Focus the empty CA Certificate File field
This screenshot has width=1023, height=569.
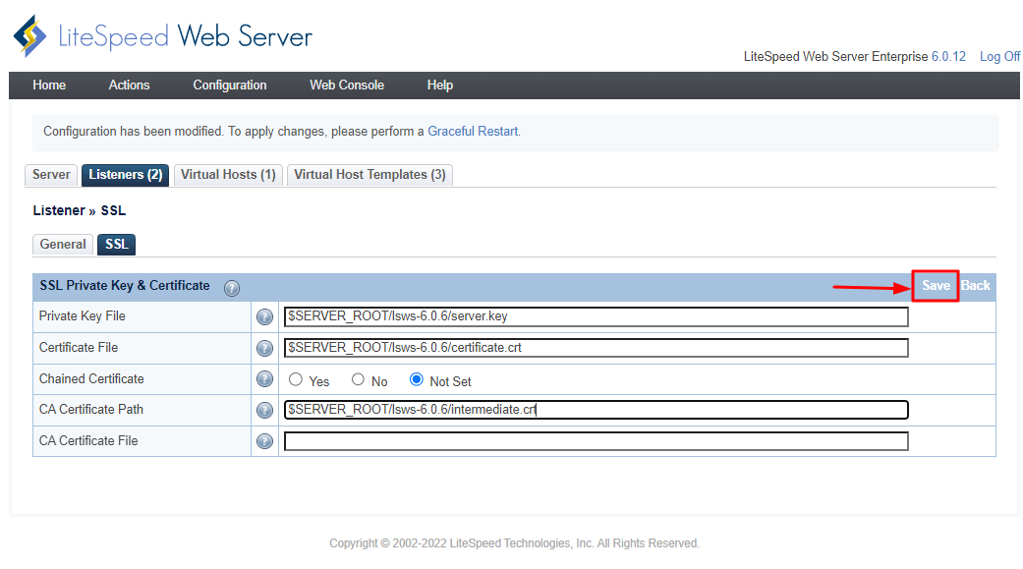coord(597,441)
